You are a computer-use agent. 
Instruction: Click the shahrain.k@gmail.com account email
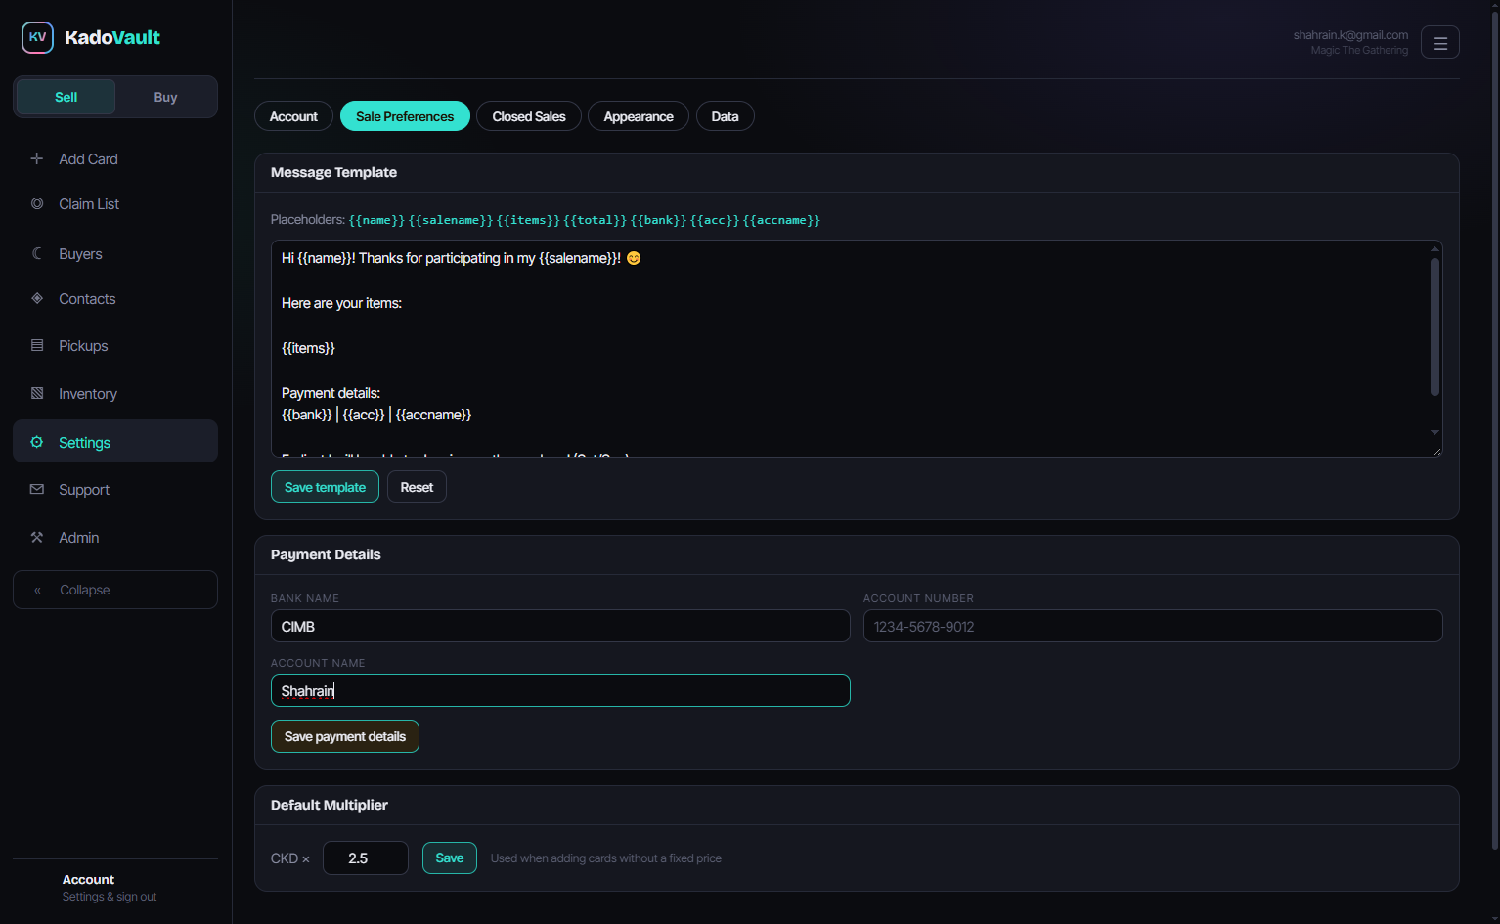pyautogui.click(x=1350, y=35)
